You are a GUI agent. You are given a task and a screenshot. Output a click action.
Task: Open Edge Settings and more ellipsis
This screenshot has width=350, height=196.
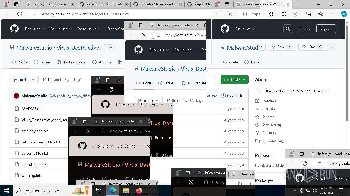332,14
